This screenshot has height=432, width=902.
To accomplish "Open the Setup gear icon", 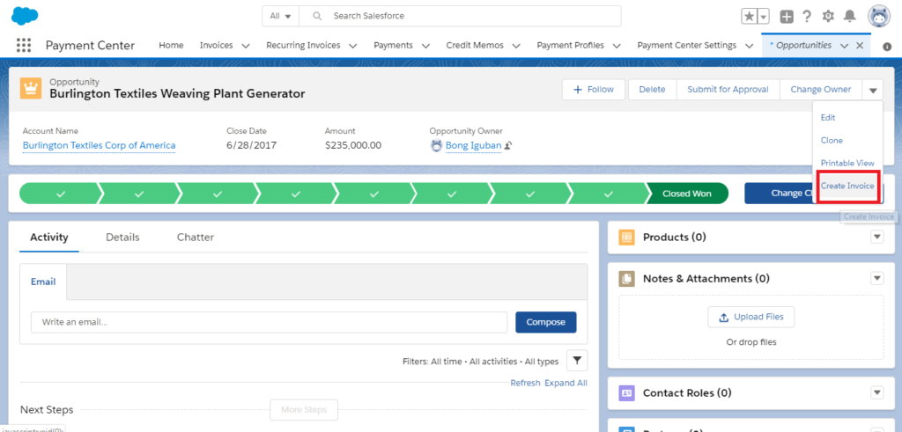I will (828, 17).
